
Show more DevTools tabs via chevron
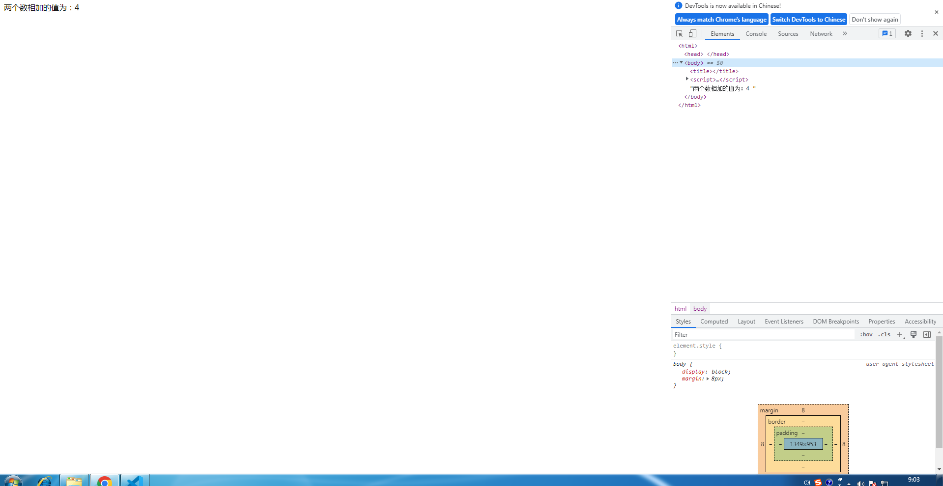coord(845,34)
